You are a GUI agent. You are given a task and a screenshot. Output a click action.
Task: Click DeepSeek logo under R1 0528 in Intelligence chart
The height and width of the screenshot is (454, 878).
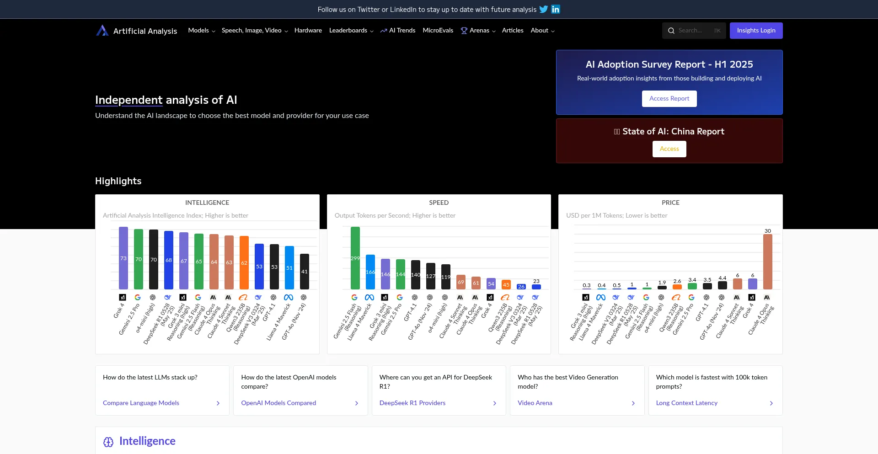(x=168, y=297)
